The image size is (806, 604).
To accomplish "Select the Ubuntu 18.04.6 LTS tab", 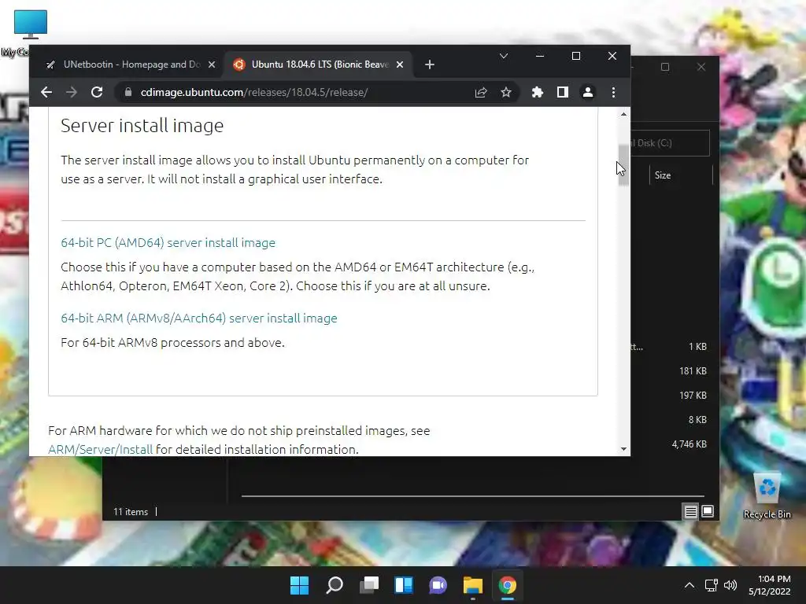I will [x=318, y=64].
